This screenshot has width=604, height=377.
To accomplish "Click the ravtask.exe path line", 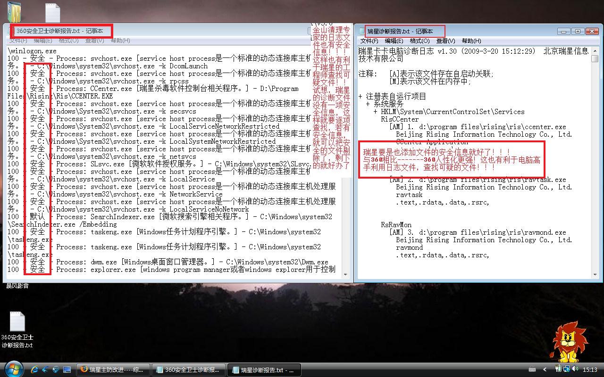I will point(478,180).
